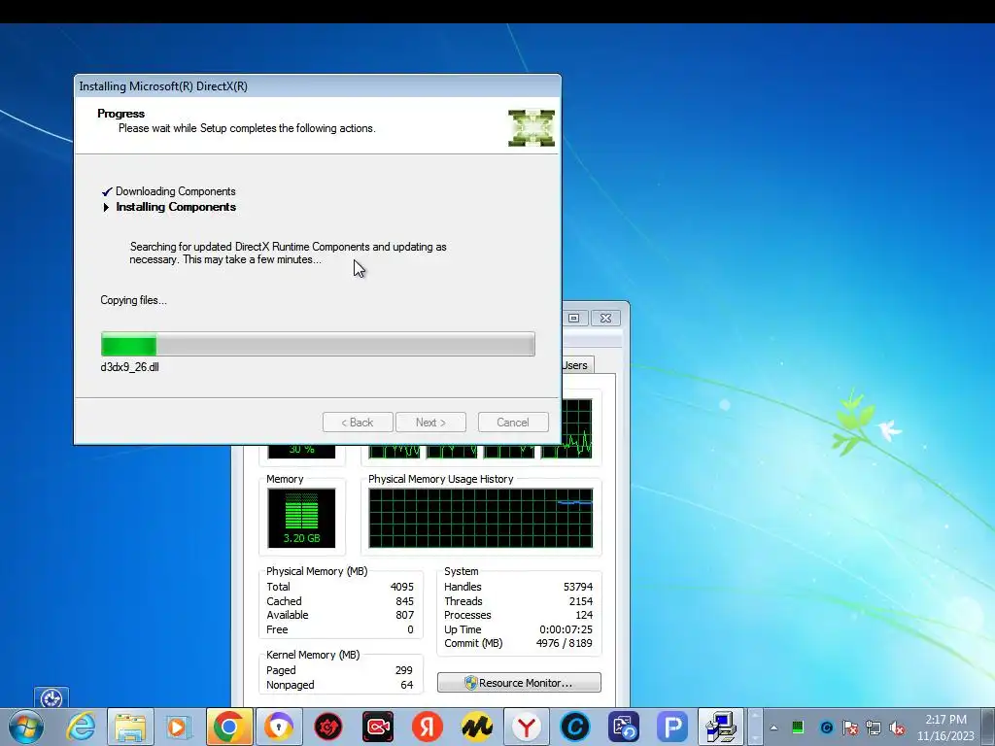Click the Downloading Components step label
The image size is (995, 746).
175,191
